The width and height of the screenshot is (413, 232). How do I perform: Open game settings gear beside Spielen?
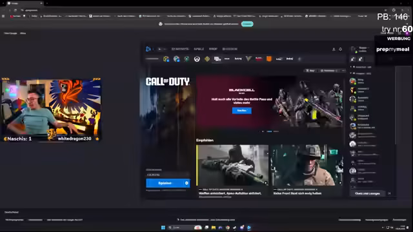[186, 183]
